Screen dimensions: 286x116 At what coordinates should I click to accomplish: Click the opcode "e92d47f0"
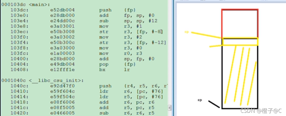(62, 86)
